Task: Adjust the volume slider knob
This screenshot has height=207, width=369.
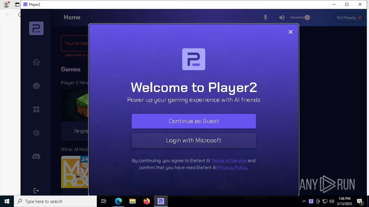Action: [307, 18]
